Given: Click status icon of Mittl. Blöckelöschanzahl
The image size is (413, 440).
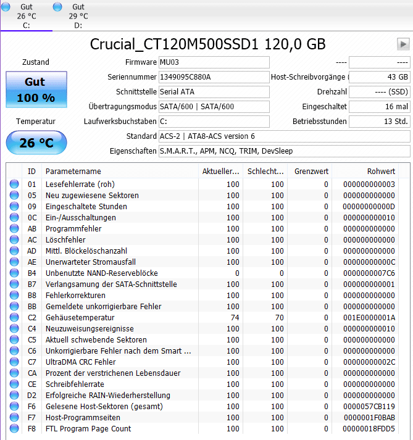Looking at the screenshot, I should [x=14, y=251].
